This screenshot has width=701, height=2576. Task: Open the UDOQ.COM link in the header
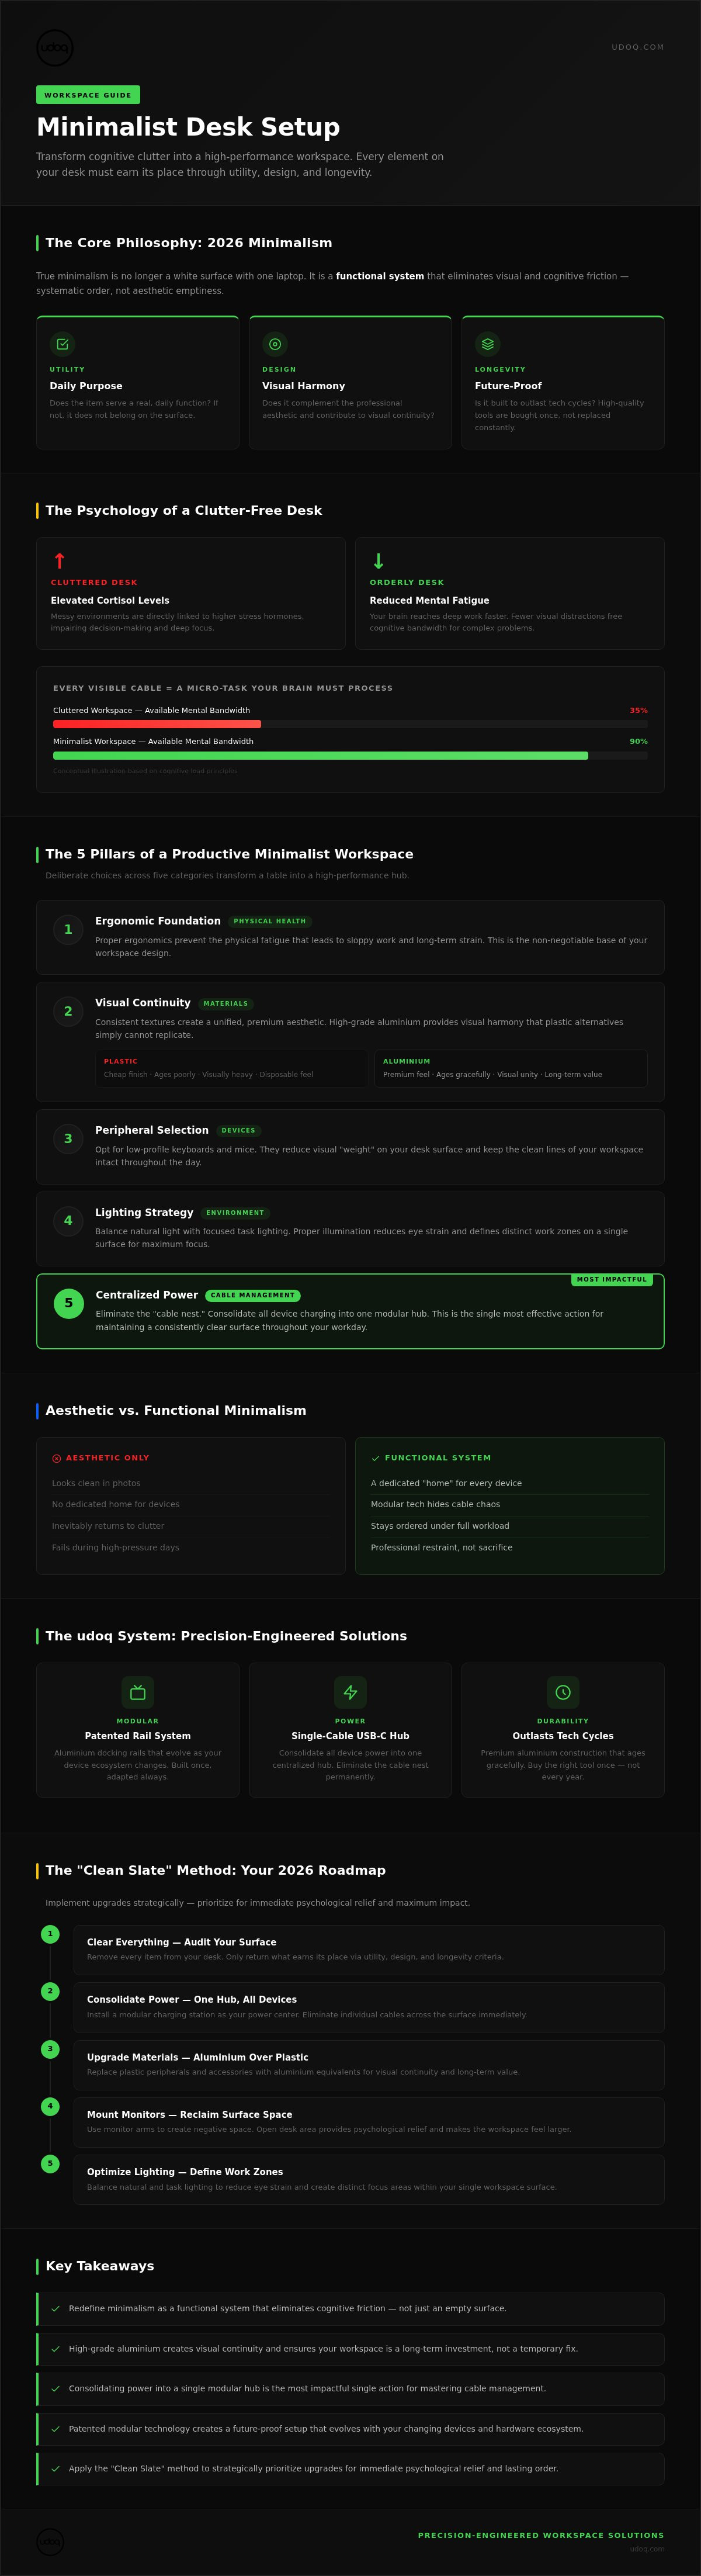pyautogui.click(x=637, y=47)
